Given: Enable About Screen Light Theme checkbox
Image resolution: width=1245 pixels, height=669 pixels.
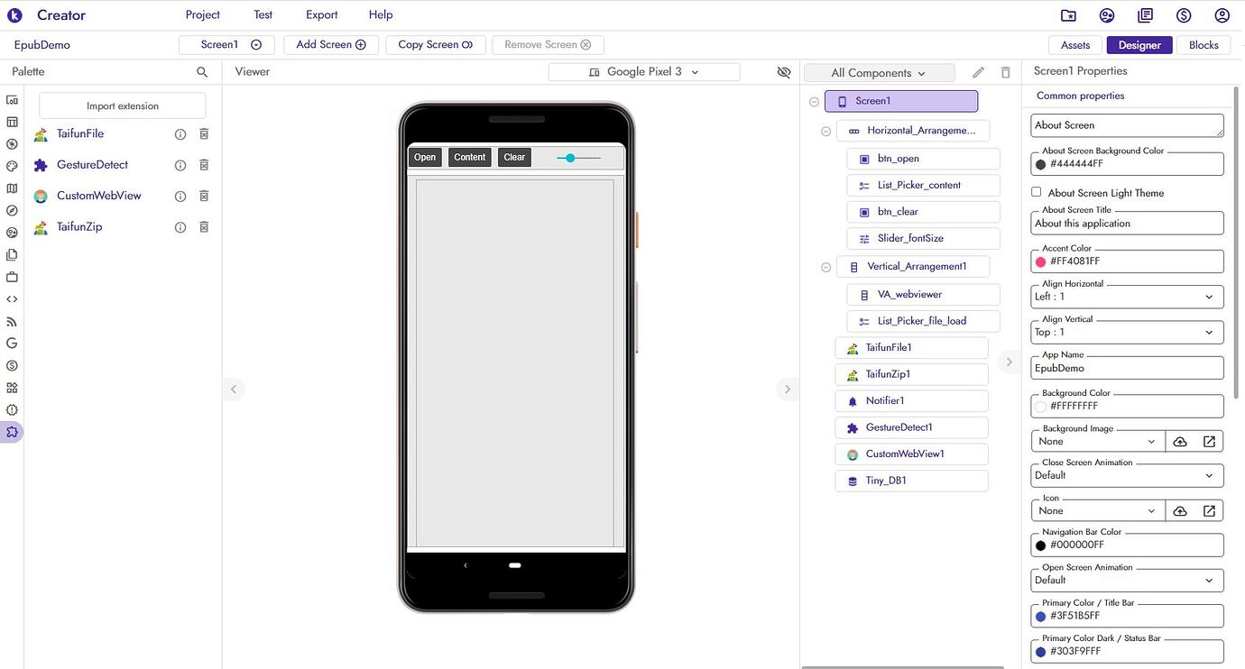Looking at the screenshot, I should click(x=1037, y=192).
